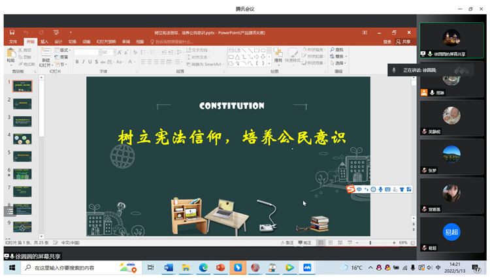Expand the 文字方向 dropdown

(x=198, y=50)
